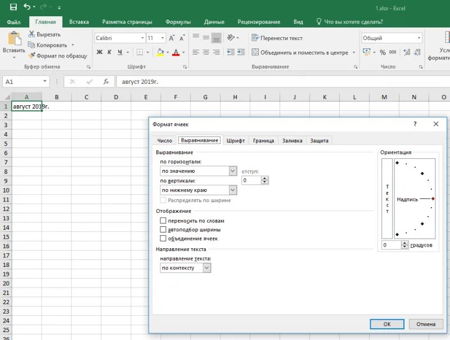Open the Число tab in dialog
Image resolution: width=450 pixels, height=340 pixels.
point(165,140)
